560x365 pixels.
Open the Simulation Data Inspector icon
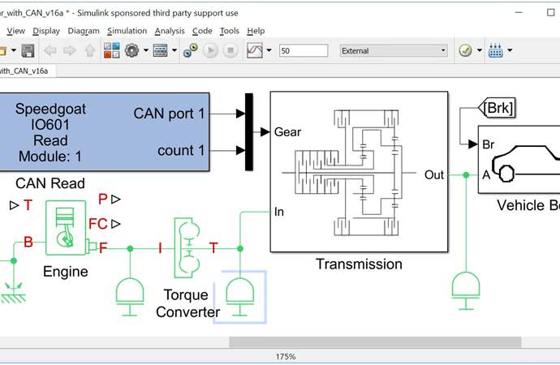[x=254, y=50]
